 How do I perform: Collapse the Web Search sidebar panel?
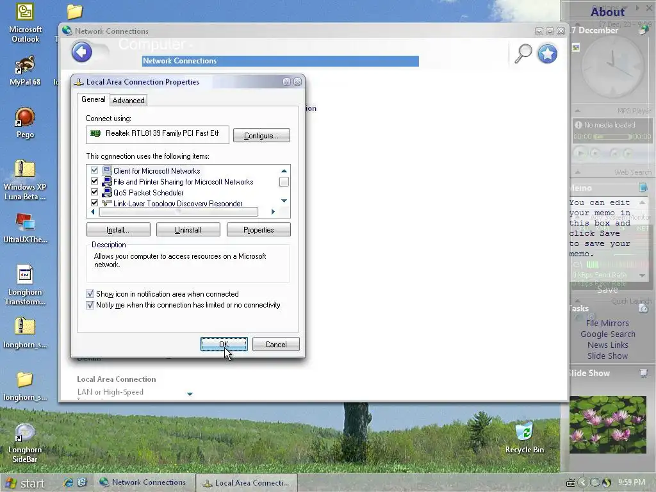(577, 172)
